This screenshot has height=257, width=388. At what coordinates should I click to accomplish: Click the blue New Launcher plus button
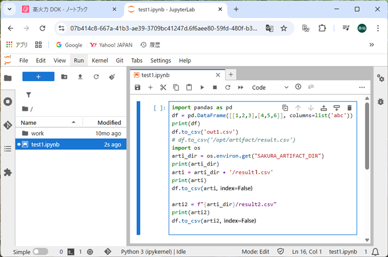[38, 77]
